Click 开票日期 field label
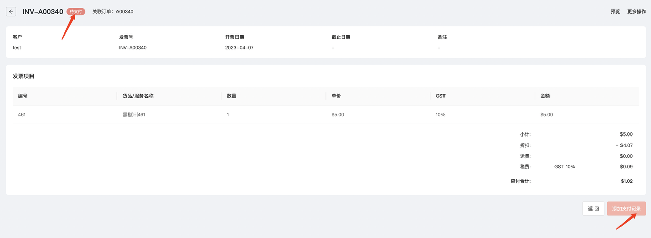651x238 pixels. click(x=234, y=37)
